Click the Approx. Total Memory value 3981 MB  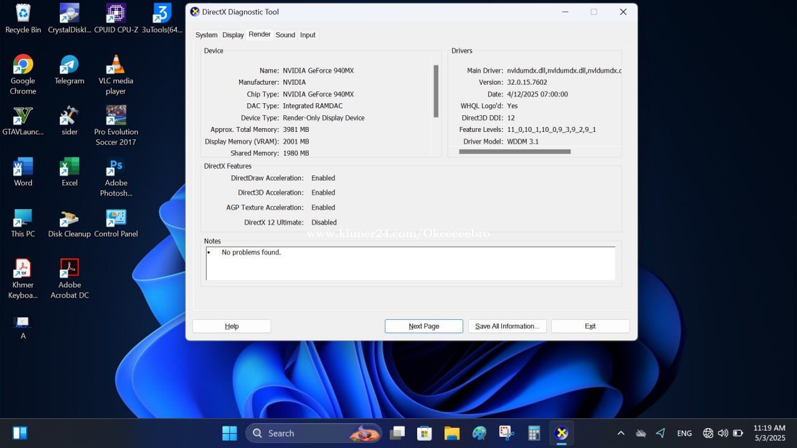(296, 129)
